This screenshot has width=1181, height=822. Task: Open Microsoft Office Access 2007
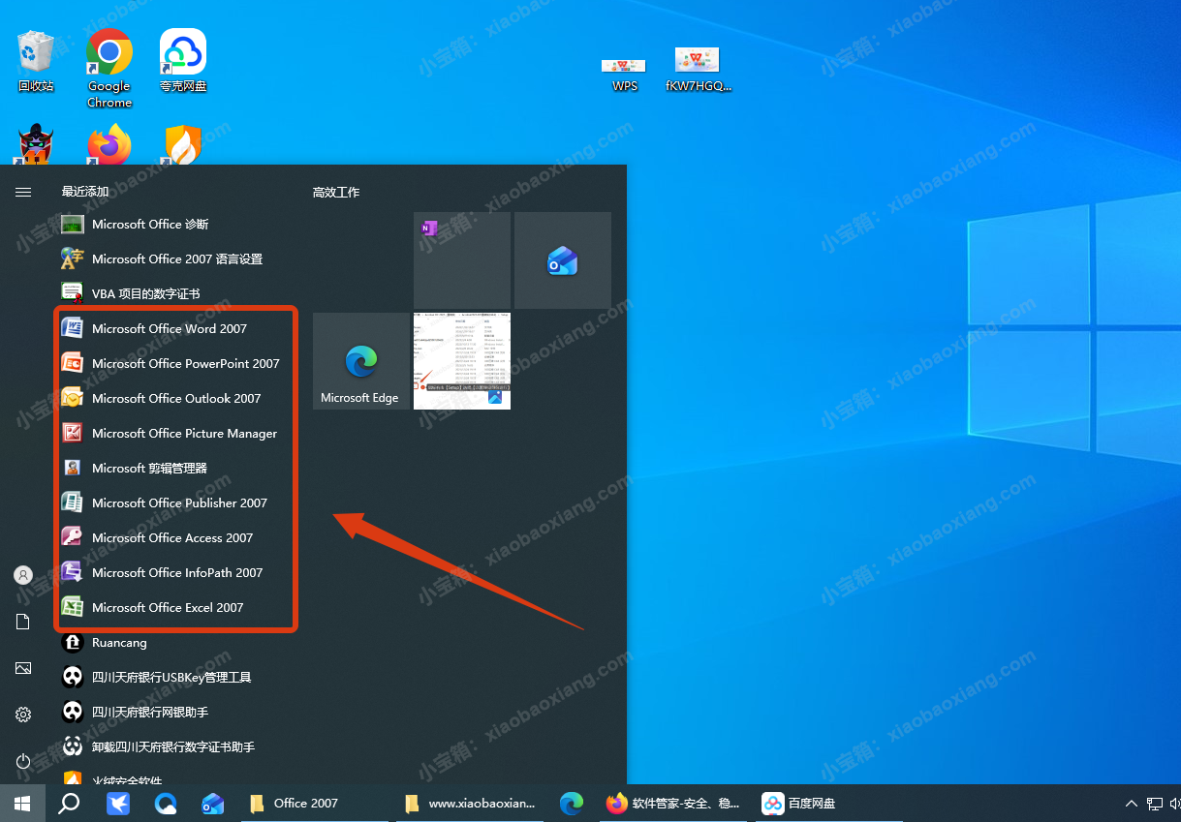coord(172,538)
